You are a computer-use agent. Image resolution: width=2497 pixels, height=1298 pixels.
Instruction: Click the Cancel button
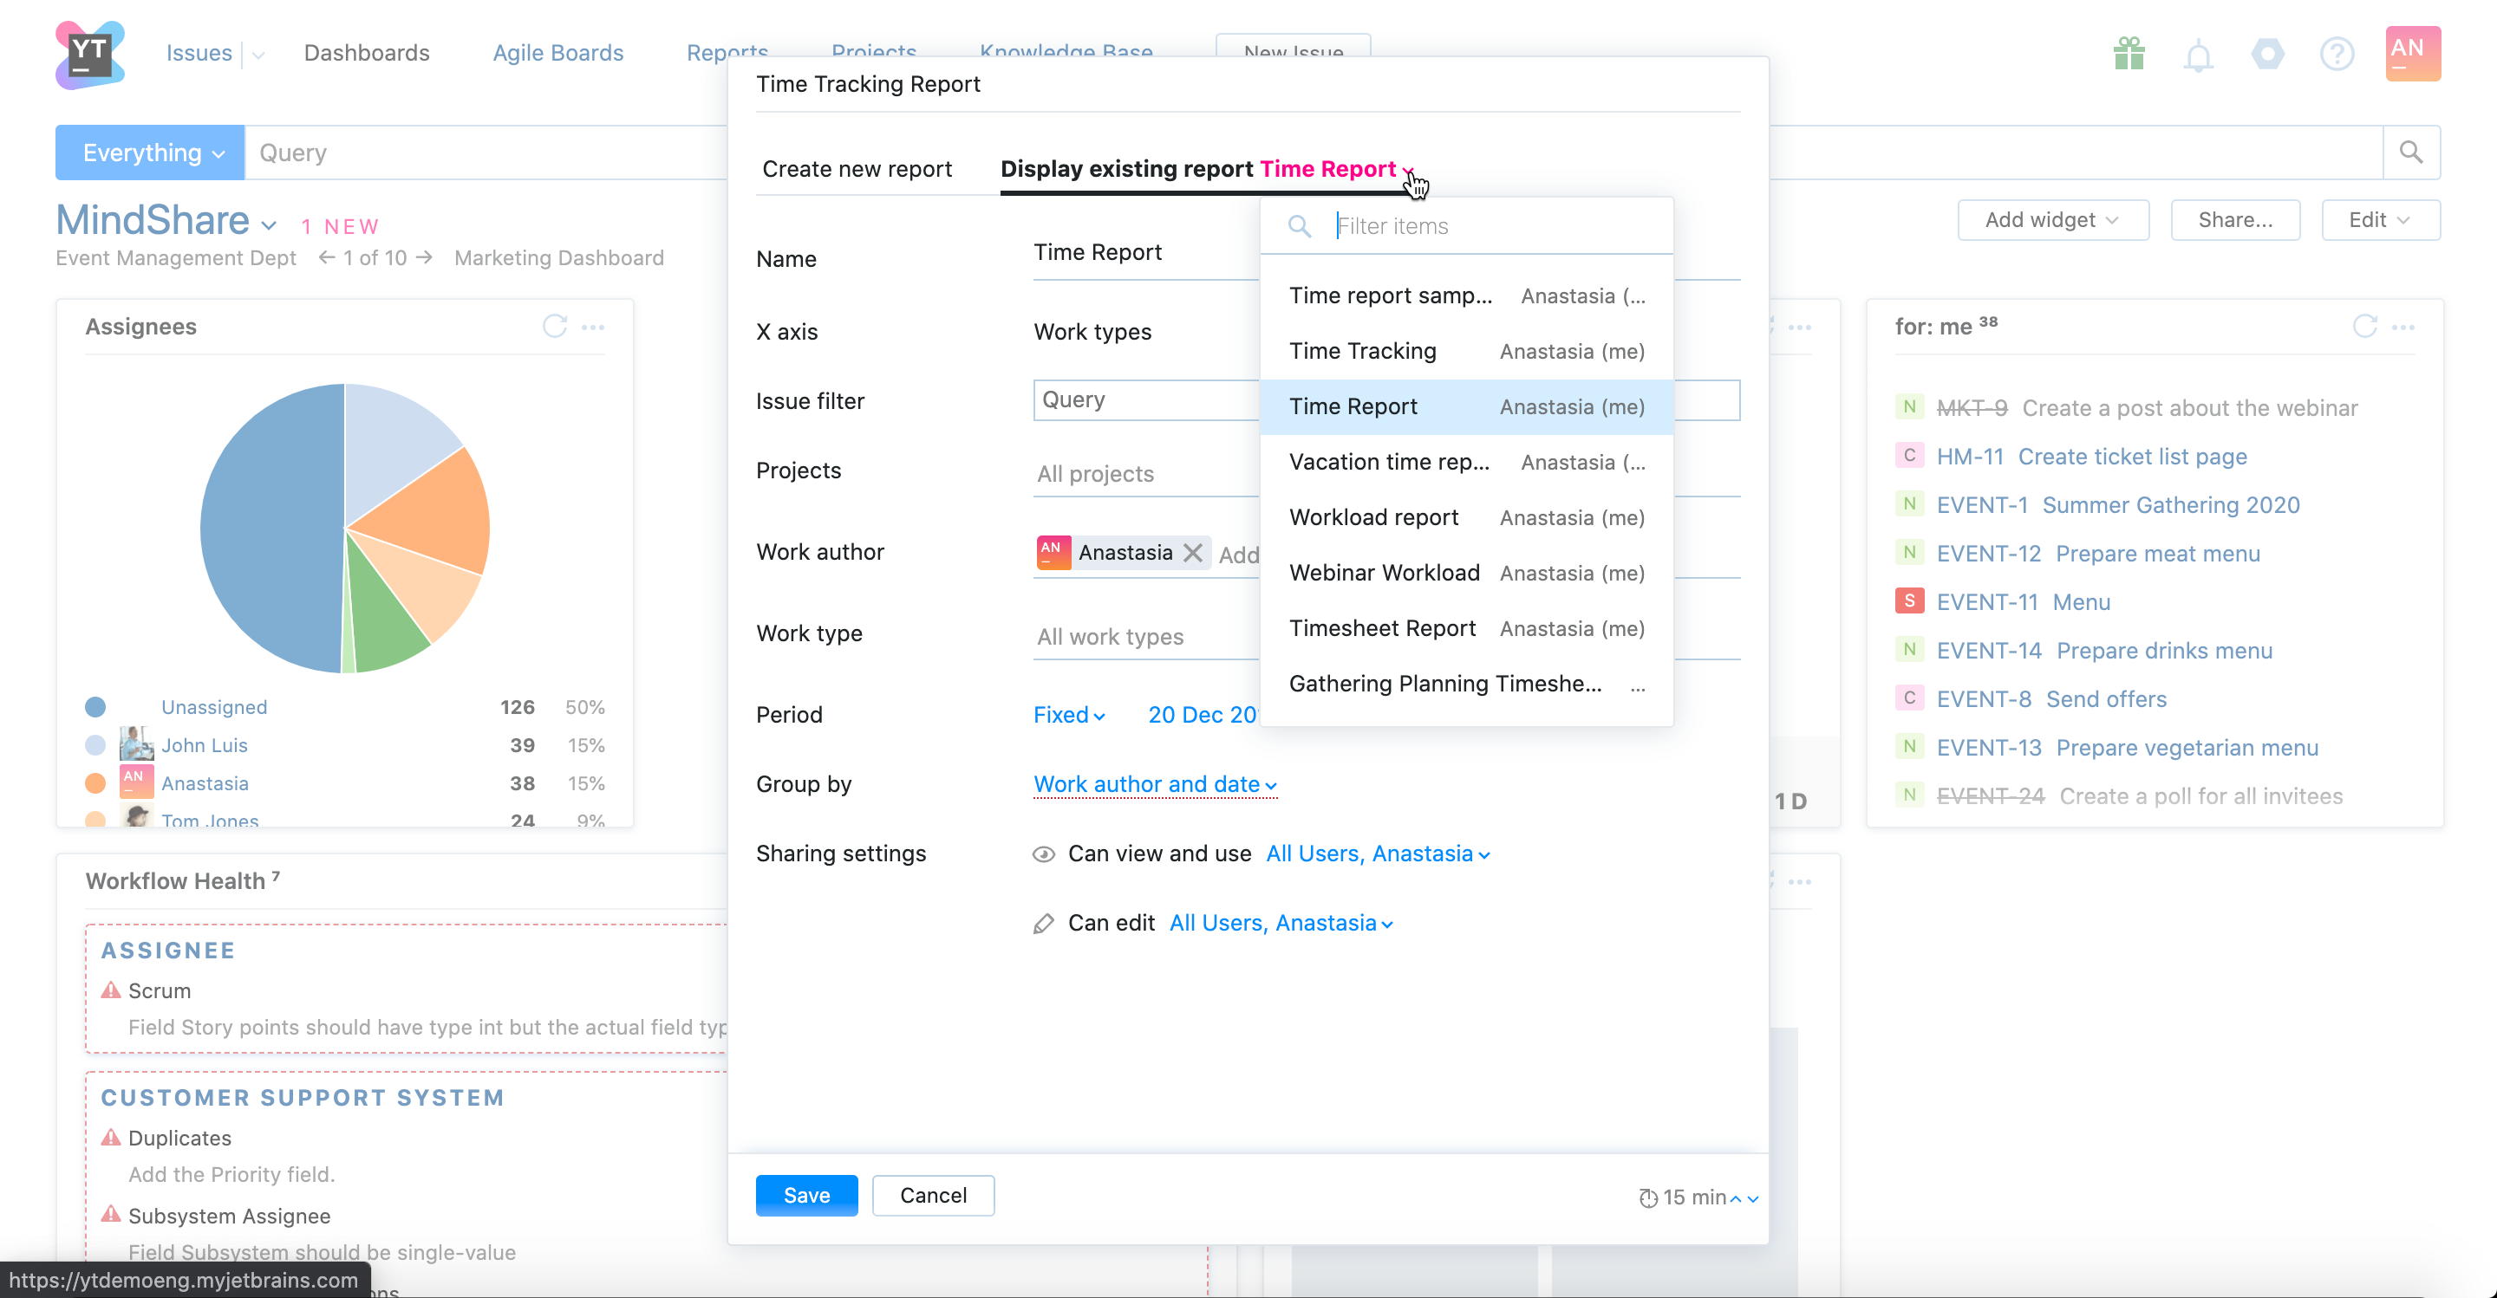933,1196
